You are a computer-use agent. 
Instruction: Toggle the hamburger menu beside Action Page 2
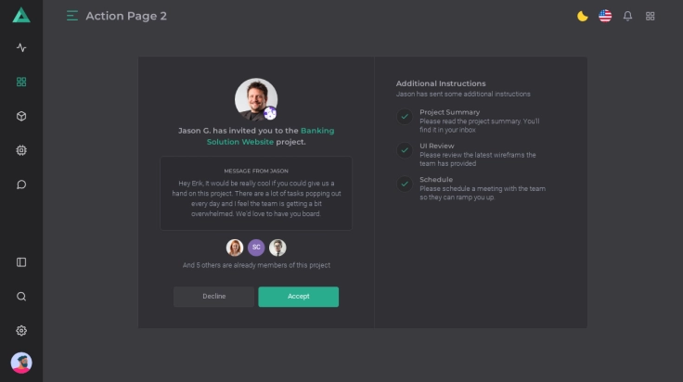pyautogui.click(x=72, y=16)
